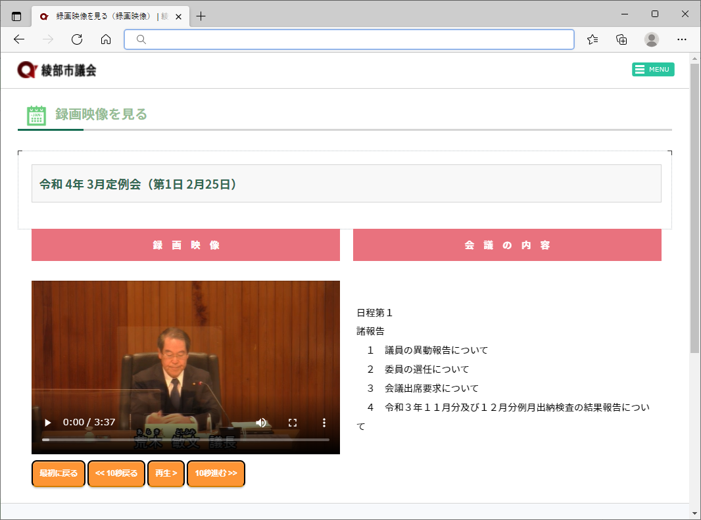Enter fullscreen on the video player
Viewport: 701px width, 520px height.
click(x=293, y=423)
